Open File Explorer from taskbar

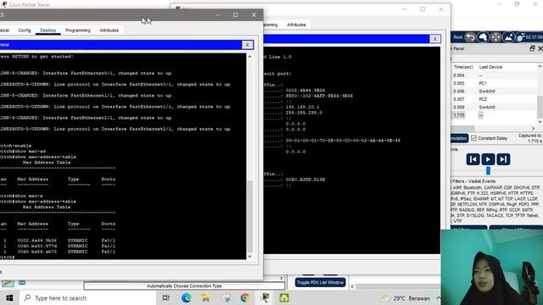coord(206,298)
